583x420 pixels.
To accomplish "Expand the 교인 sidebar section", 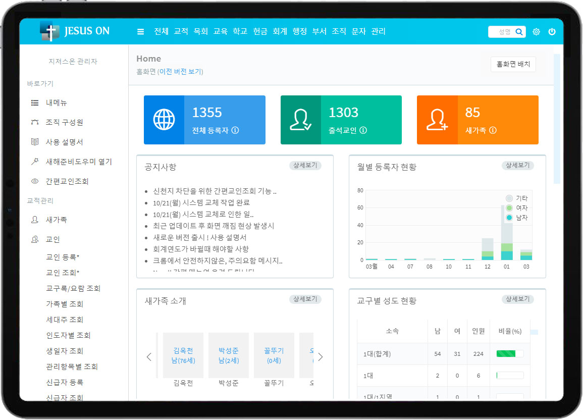I will coord(53,240).
